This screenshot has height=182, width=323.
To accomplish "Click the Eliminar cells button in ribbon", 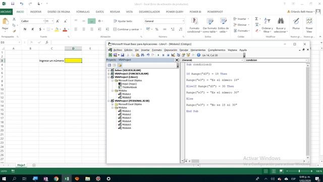I will click(x=241, y=25).
